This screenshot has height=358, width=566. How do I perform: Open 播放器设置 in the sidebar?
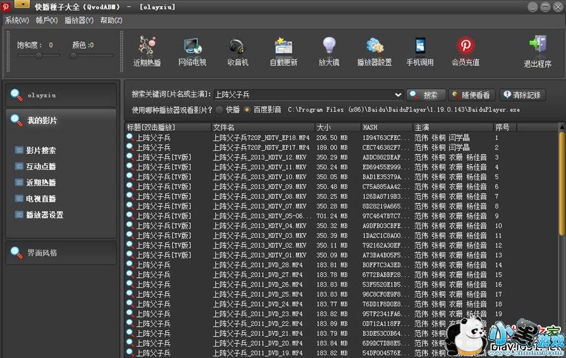point(39,215)
